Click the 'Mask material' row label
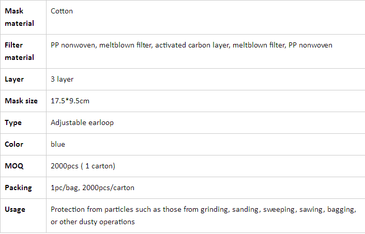This screenshot has width=365, height=234. point(19,17)
